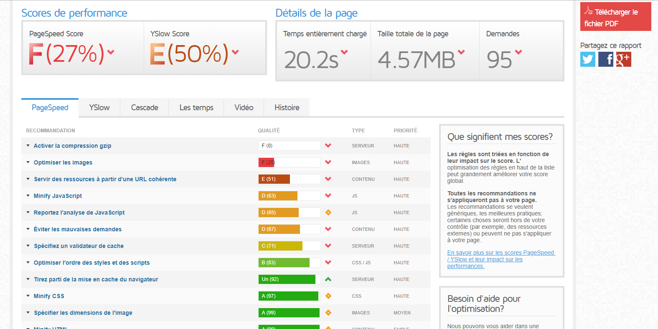Screen dimensions: 658x329
Task: Click the red trend arrow for Éviter les mauvaises demandes
Action: 328,229
